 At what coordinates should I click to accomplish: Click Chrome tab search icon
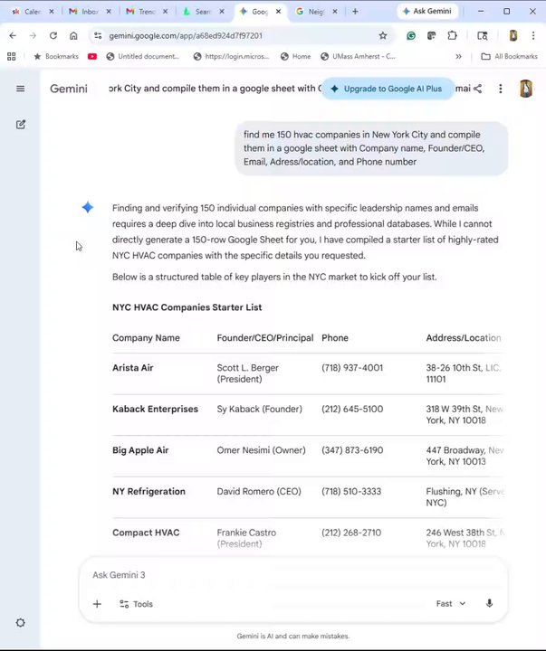483,35
